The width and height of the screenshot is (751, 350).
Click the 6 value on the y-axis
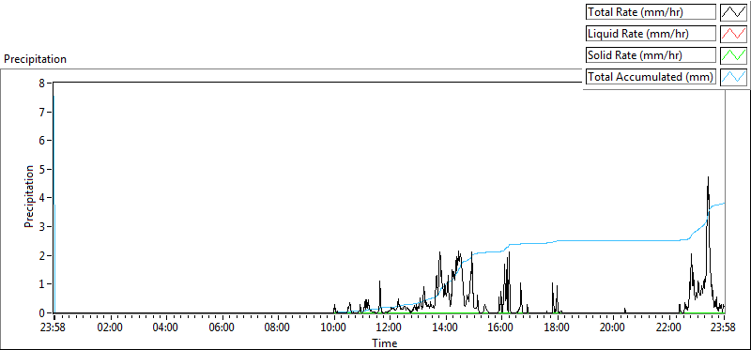point(41,141)
